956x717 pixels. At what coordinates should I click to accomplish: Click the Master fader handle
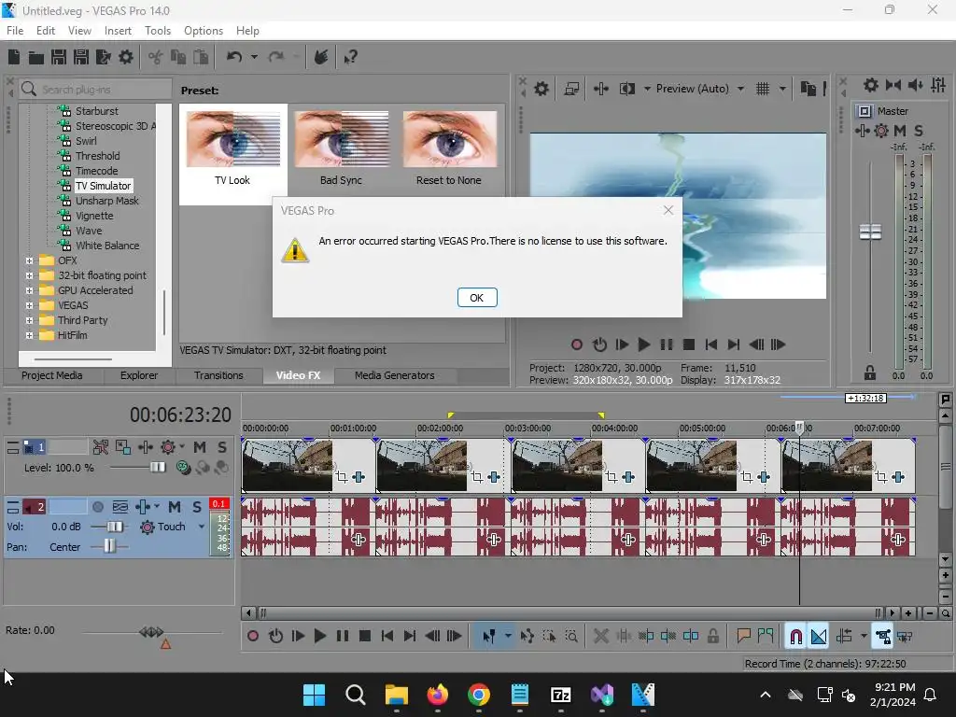pos(870,232)
